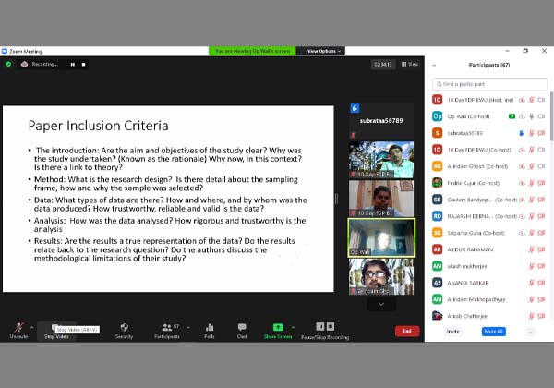Image resolution: width=554 pixels, height=388 pixels.
Task: Stop the recording in top bar
Action: click(x=84, y=64)
